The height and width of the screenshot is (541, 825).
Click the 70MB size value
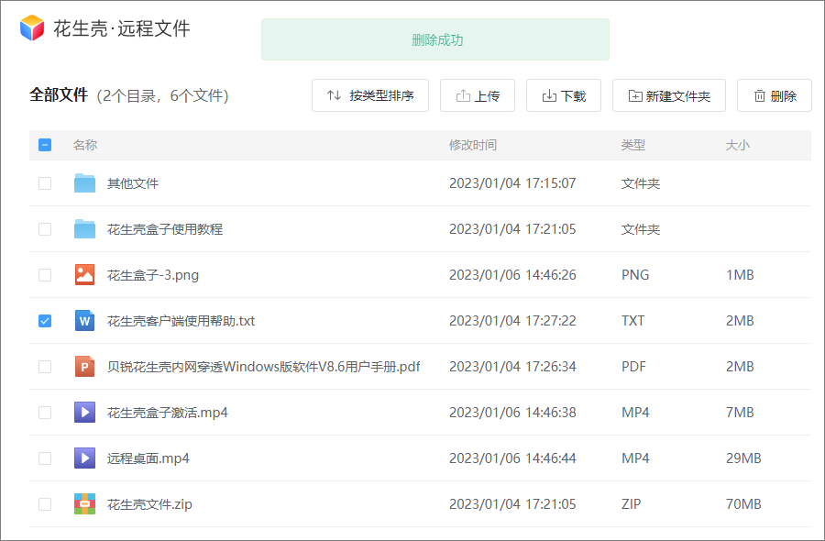[x=743, y=503]
